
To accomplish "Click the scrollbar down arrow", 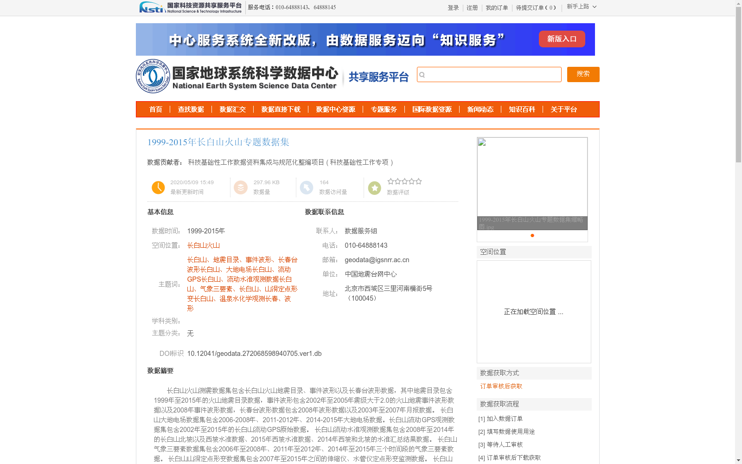I will (738, 460).
